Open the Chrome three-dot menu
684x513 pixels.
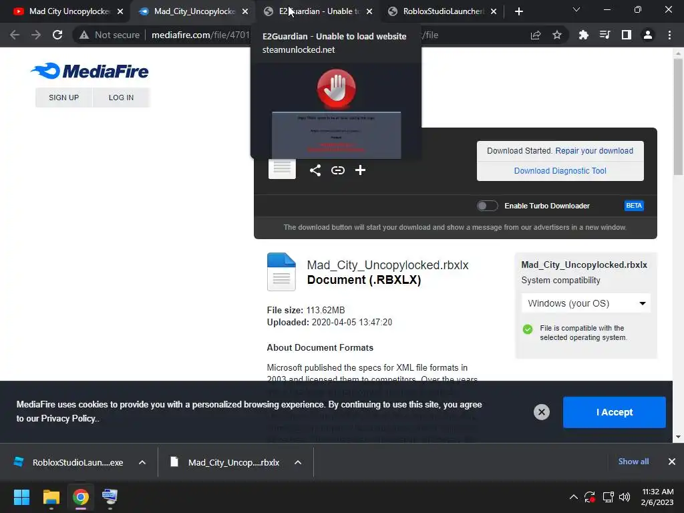pyautogui.click(x=669, y=35)
